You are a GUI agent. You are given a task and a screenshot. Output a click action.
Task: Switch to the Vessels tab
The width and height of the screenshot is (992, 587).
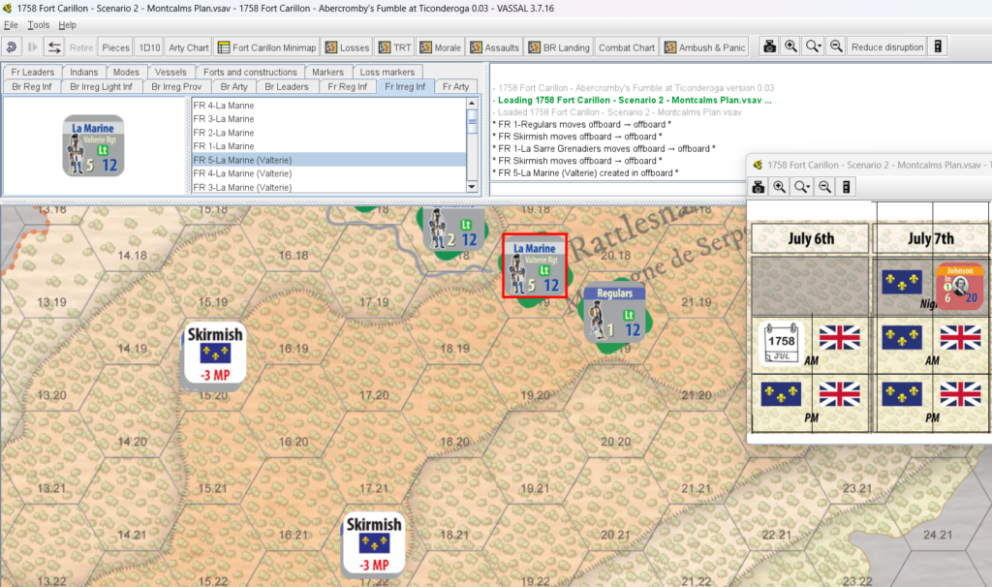170,72
